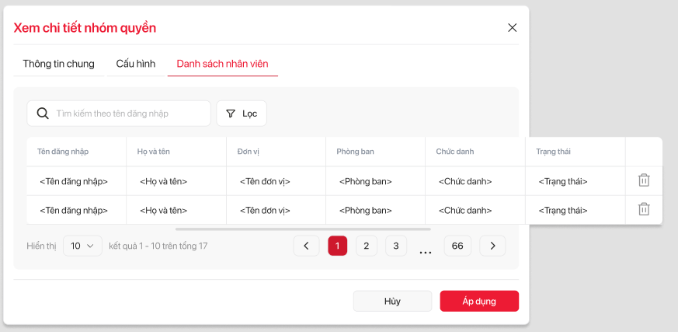Switch to Thông tin chung tab
Viewport: 678px width, 332px height.
(x=58, y=64)
